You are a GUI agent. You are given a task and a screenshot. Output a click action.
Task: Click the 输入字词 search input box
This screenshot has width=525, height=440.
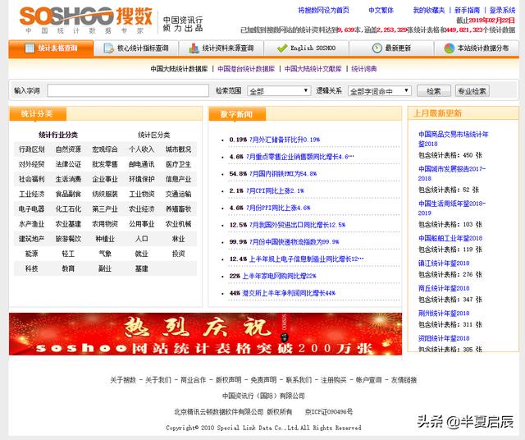tap(128, 91)
